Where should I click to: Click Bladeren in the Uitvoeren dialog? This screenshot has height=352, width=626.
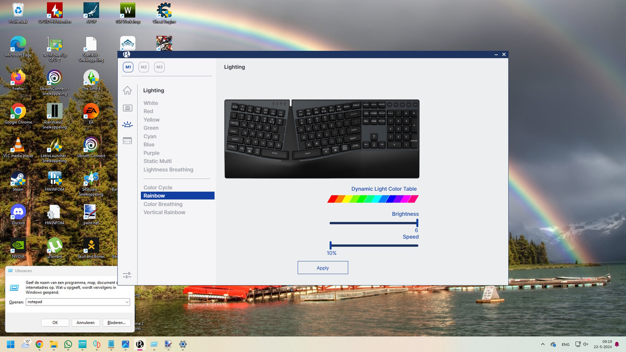[116, 323]
